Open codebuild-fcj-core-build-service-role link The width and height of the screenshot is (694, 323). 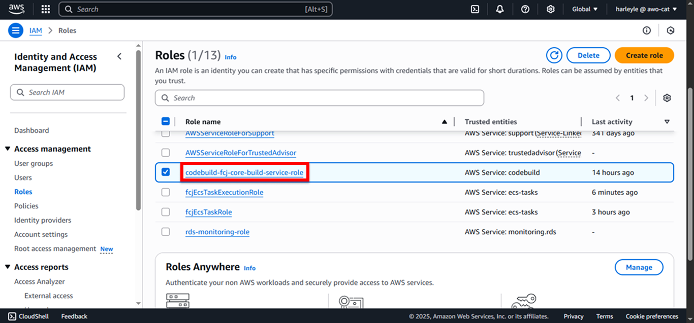[244, 172]
